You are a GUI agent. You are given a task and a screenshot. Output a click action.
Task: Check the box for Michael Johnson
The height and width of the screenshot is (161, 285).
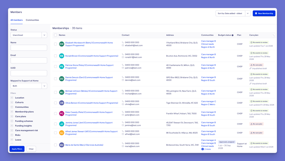(x=55, y=92)
